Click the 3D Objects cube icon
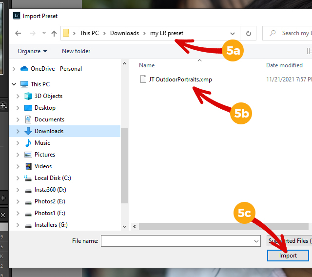The height and width of the screenshot is (277, 312). (28, 96)
